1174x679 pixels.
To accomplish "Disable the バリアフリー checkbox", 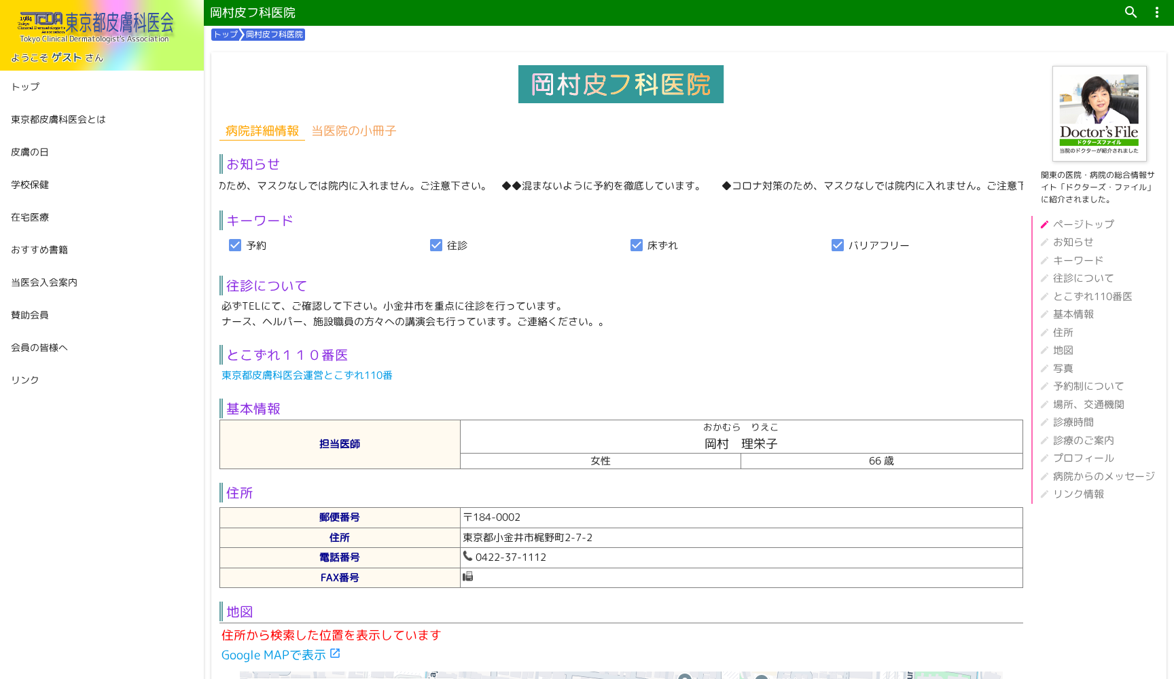I will point(838,245).
